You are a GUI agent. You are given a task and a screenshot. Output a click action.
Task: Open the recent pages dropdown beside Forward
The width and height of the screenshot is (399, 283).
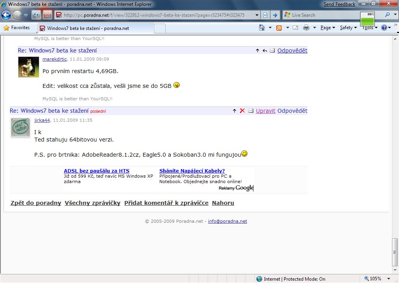coord(26,15)
